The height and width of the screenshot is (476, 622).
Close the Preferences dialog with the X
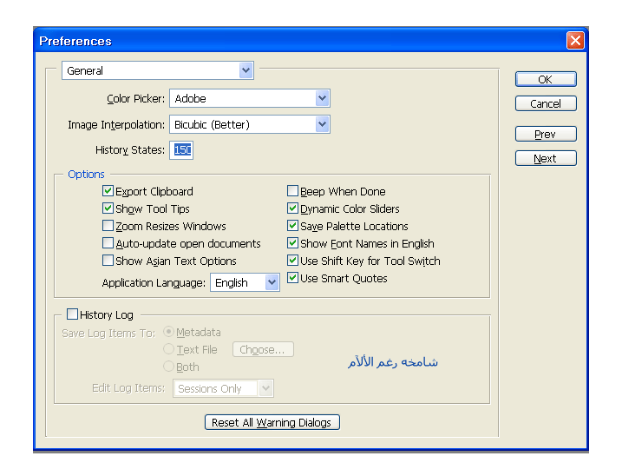click(574, 41)
